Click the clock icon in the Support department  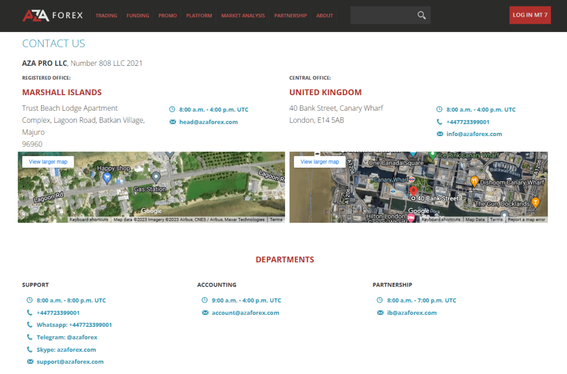[x=30, y=300]
